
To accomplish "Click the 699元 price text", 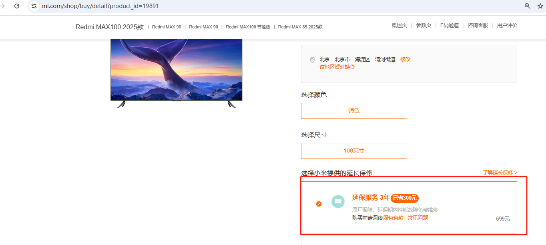I will coord(503,219).
